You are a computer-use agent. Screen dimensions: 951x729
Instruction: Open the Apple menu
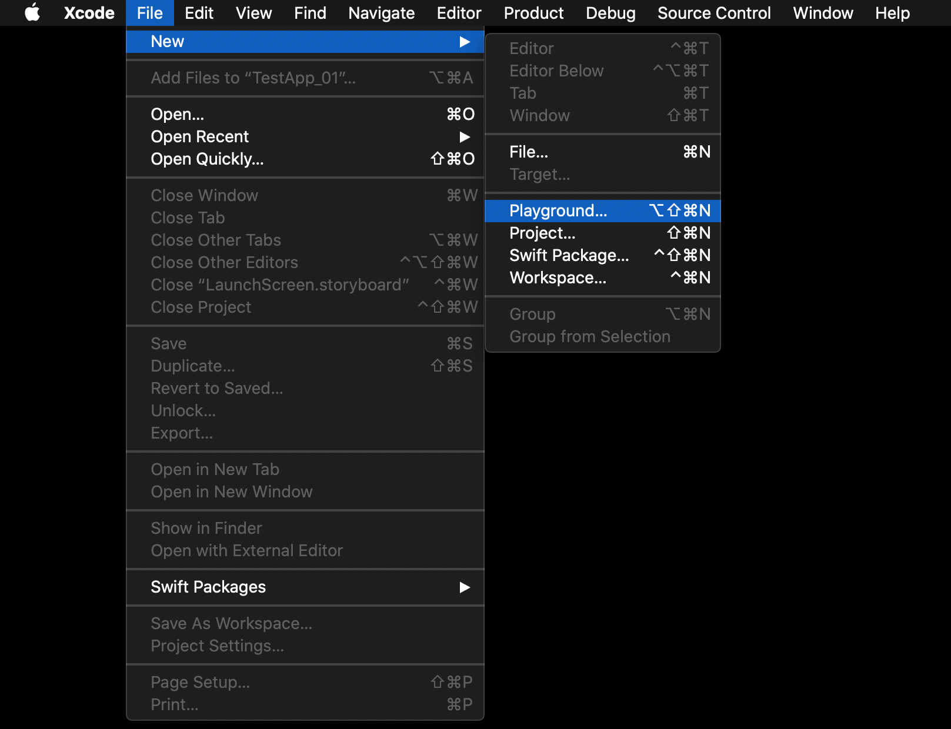coord(32,12)
